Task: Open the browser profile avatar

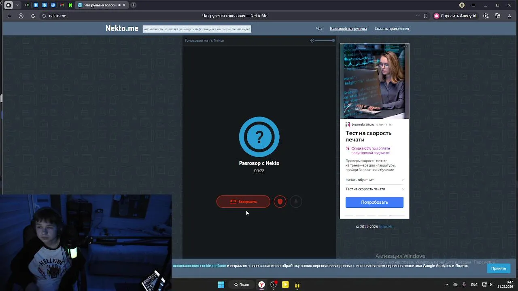Action: point(462,5)
